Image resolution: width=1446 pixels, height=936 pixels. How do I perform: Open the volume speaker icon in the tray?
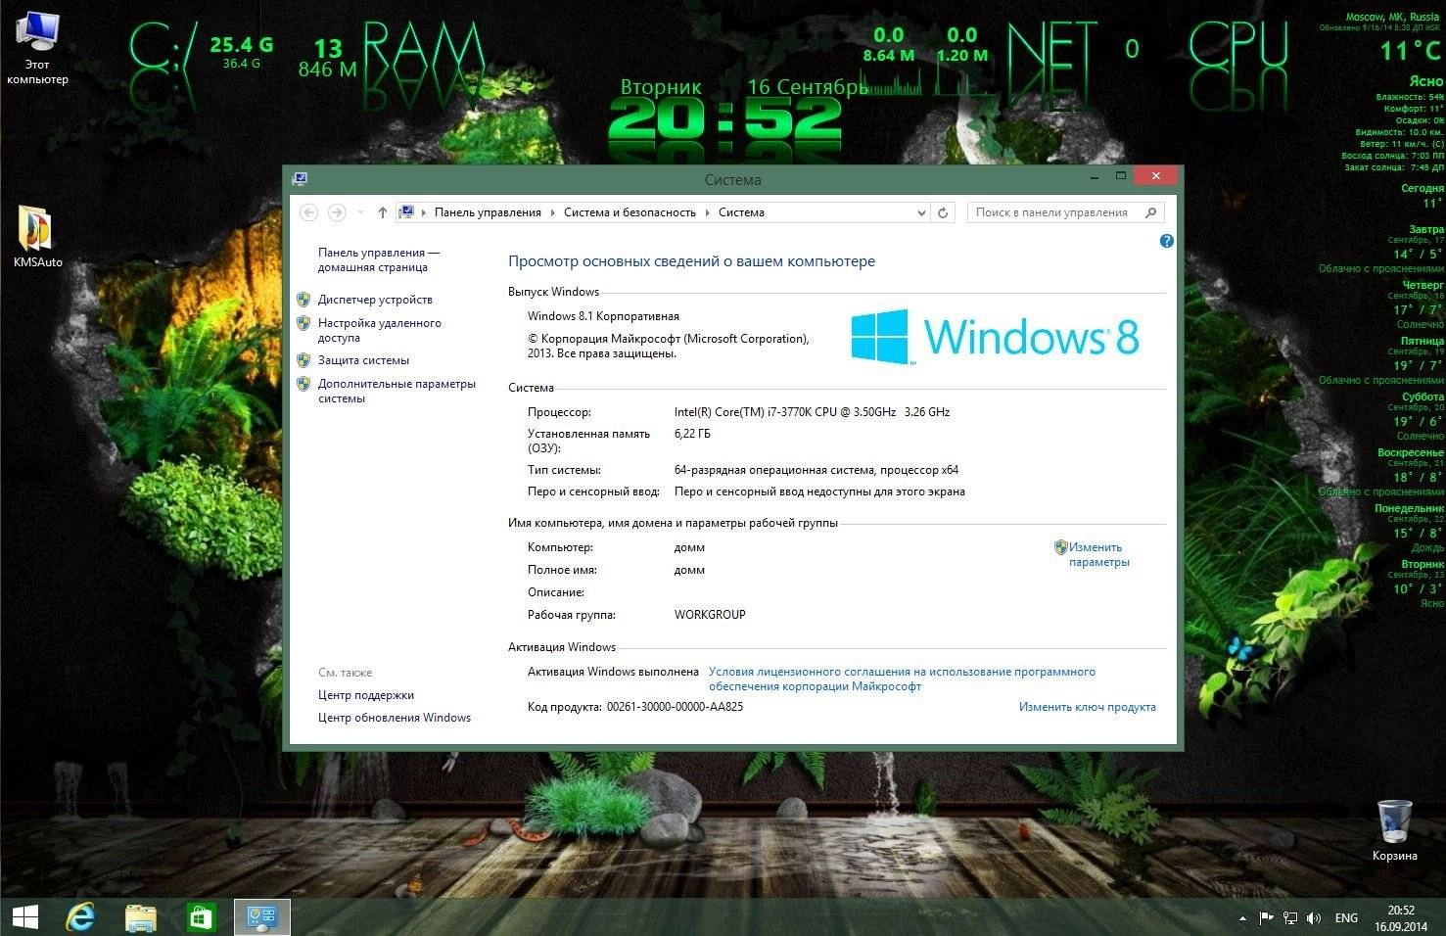[x=1314, y=918]
